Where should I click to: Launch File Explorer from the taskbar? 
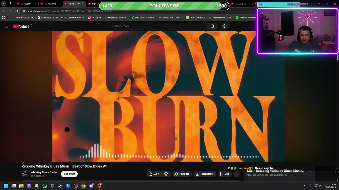pyautogui.click(x=21, y=186)
